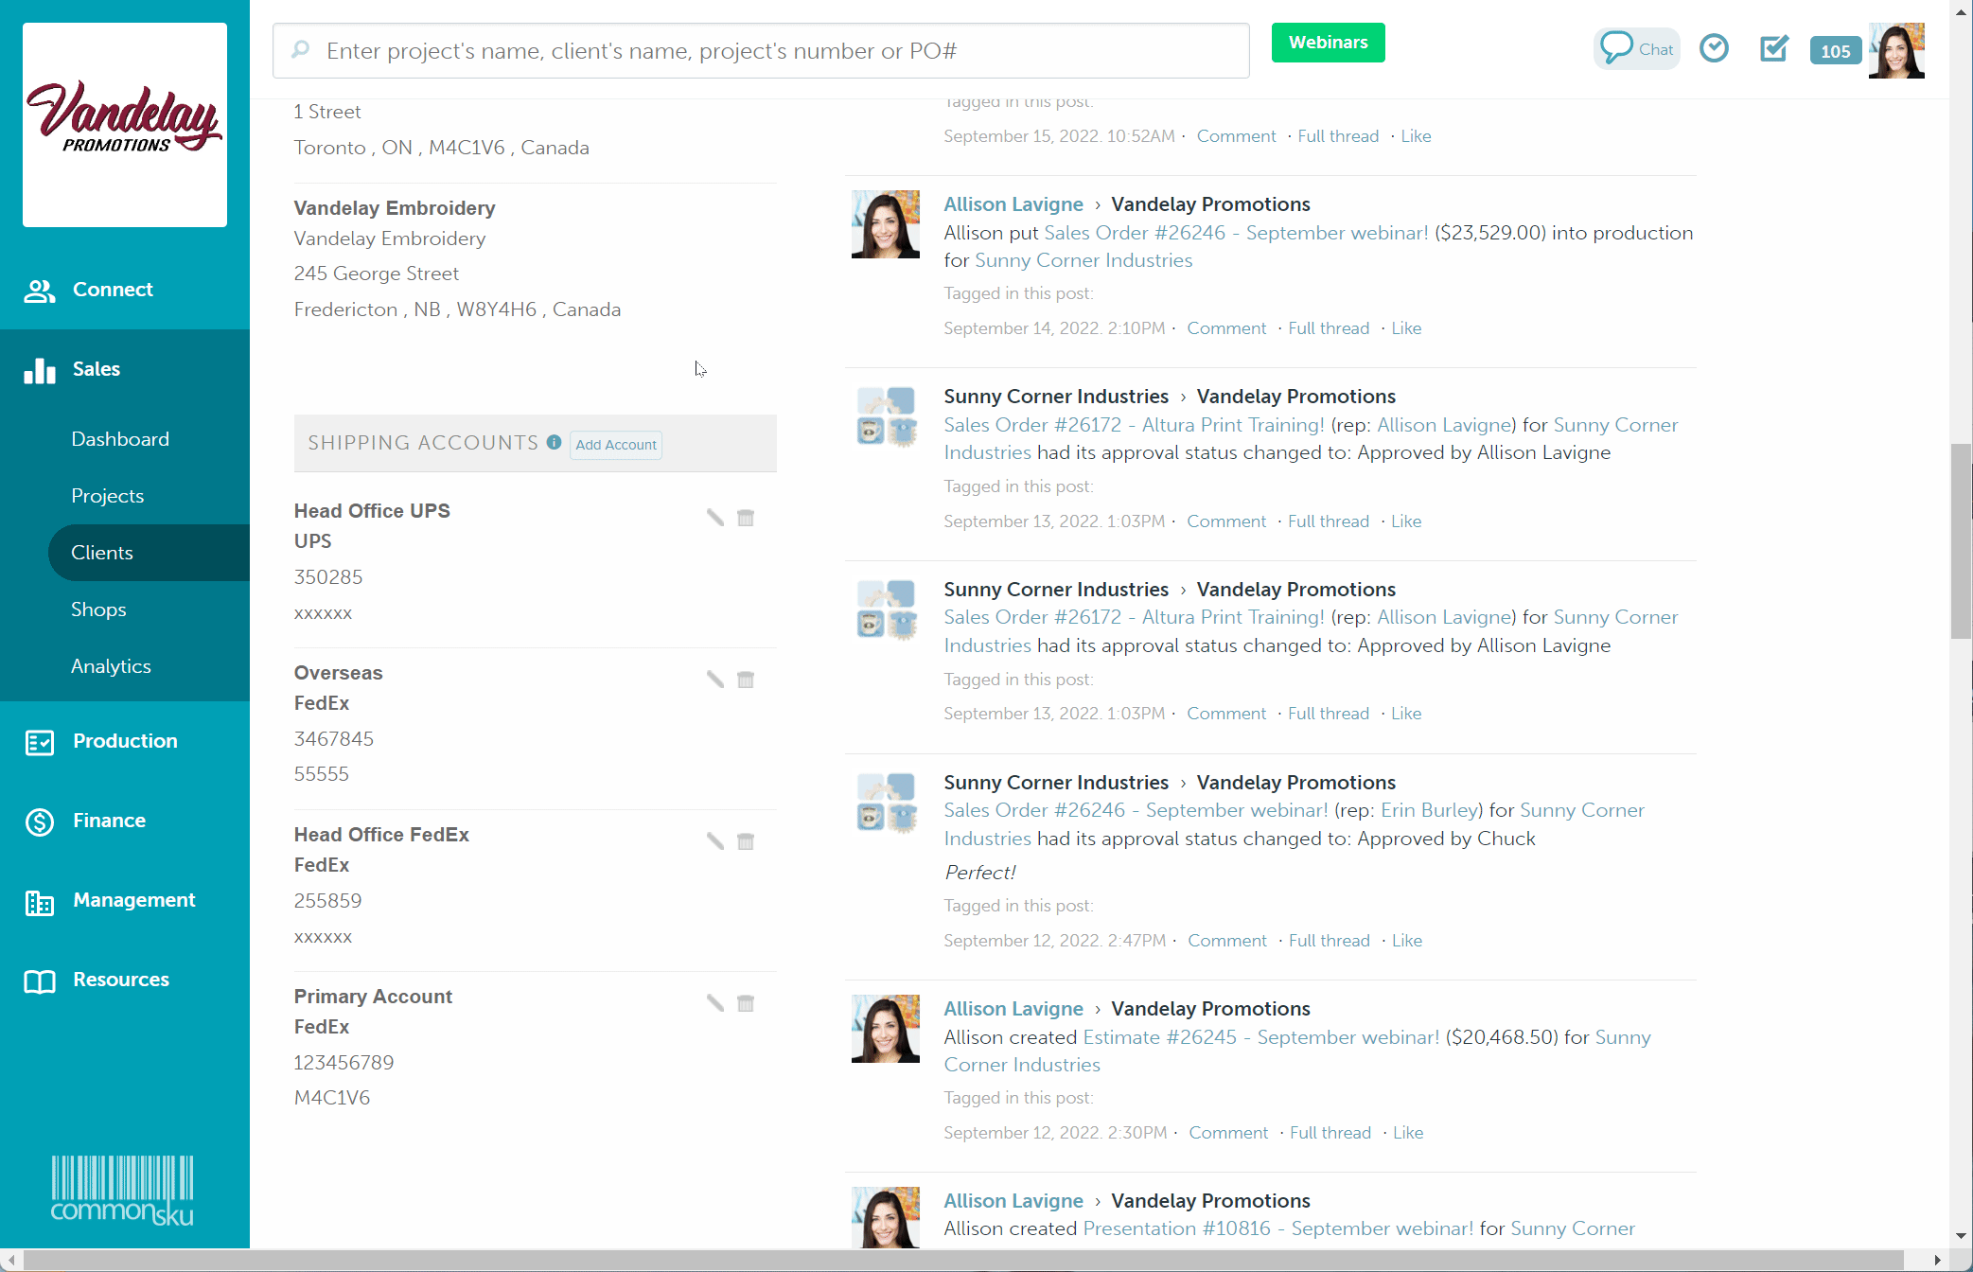
Task: Edit the Head Office FedEx account
Action: [x=714, y=840]
